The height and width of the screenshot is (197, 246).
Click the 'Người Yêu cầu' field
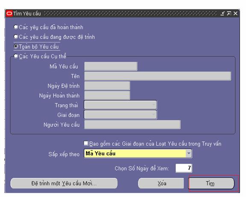point(132,125)
